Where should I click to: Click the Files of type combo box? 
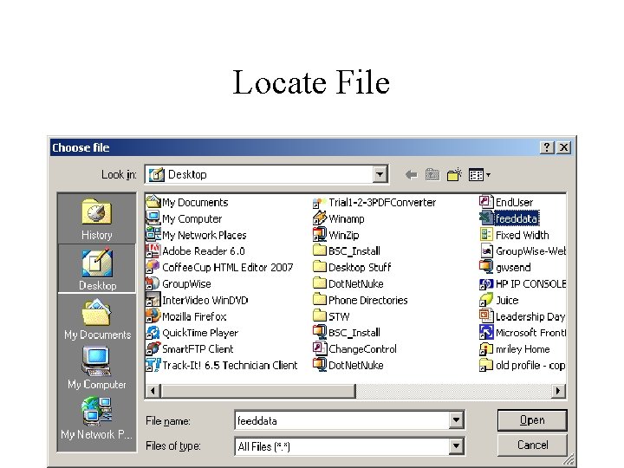click(349, 446)
